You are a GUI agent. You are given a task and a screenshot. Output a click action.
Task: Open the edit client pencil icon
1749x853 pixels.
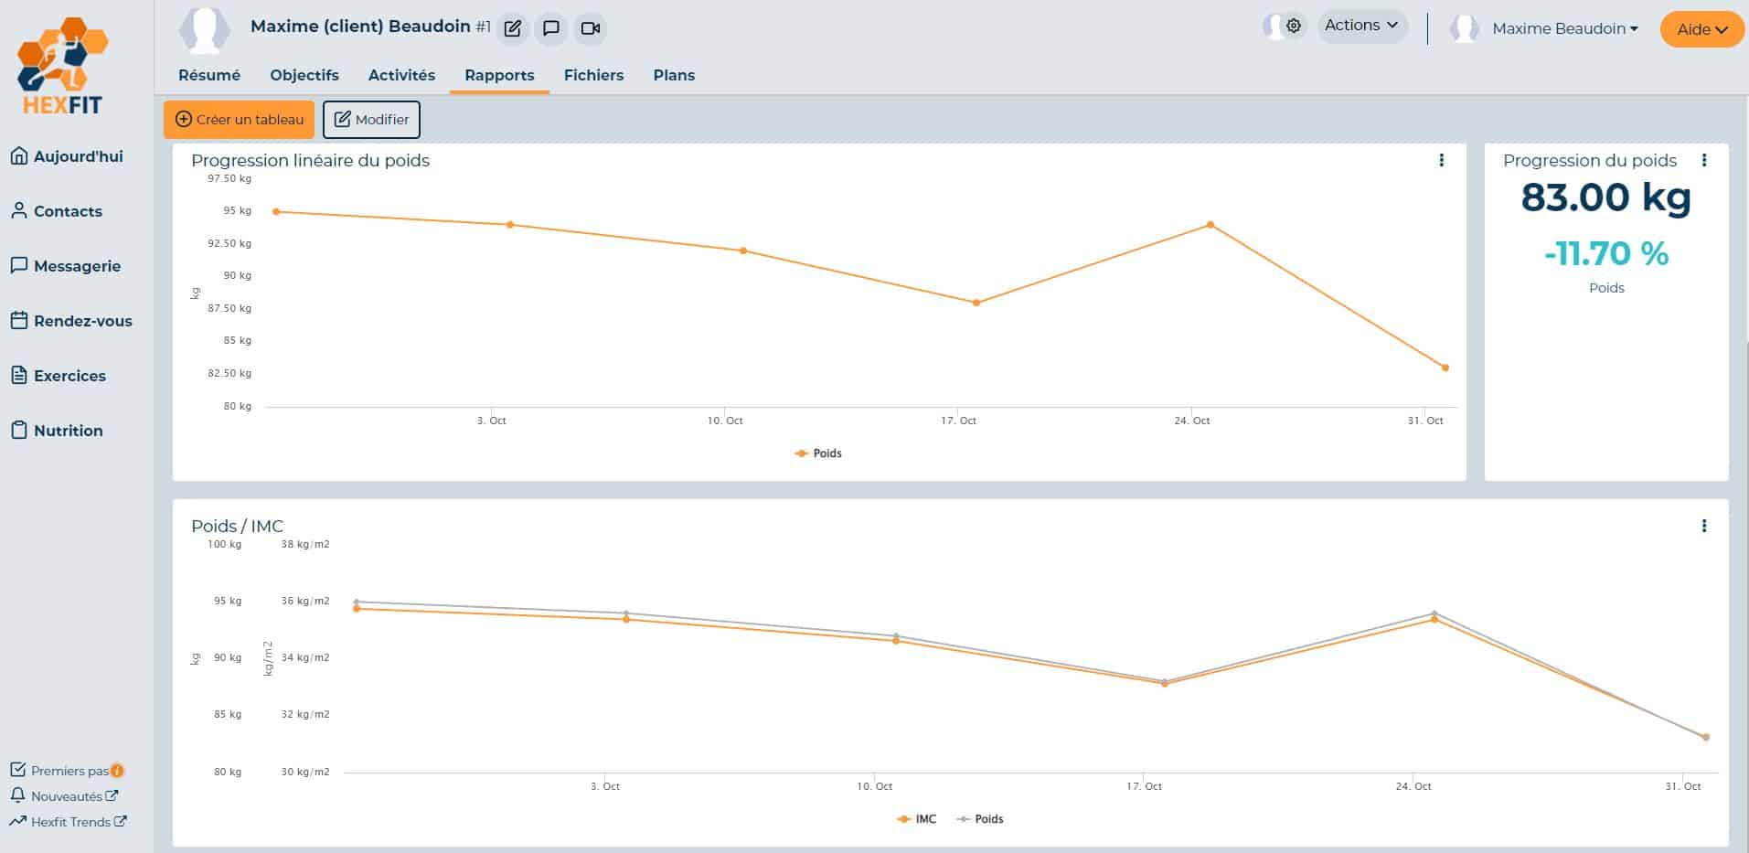click(x=513, y=28)
